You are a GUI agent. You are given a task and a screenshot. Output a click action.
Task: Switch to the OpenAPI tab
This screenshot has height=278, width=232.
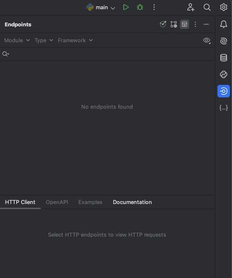pos(57,202)
